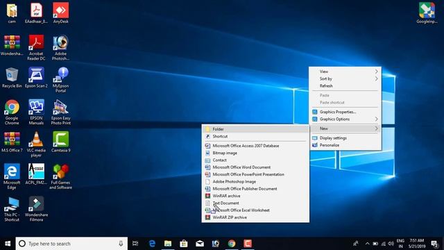
Task: Click the taskbar search box
Action: click(x=71, y=244)
